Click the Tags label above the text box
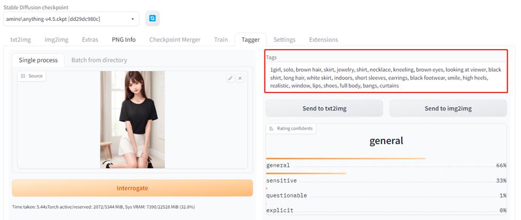 (x=271, y=58)
